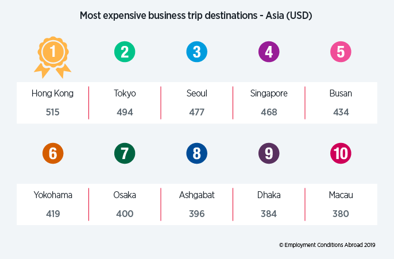Viewport: 394px width, 259px height.
Task: Select Macau's 380 value
Action: coord(341,214)
